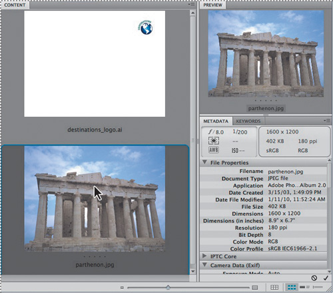Lock the thumbnail grid view
The width and height of the screenshot is (333, 293).
[274, 288]
